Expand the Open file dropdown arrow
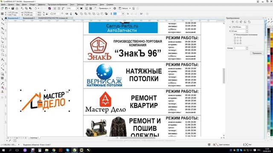The image size is (273, 153). (9, 8)
